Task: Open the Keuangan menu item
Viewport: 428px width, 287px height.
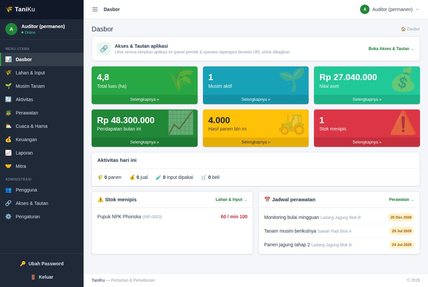Action: point(42,139)
